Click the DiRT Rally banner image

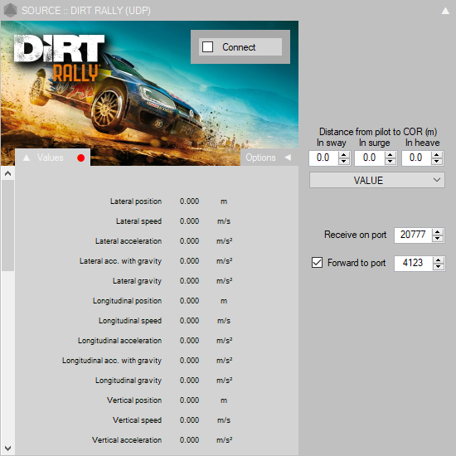tap(149, 93)
